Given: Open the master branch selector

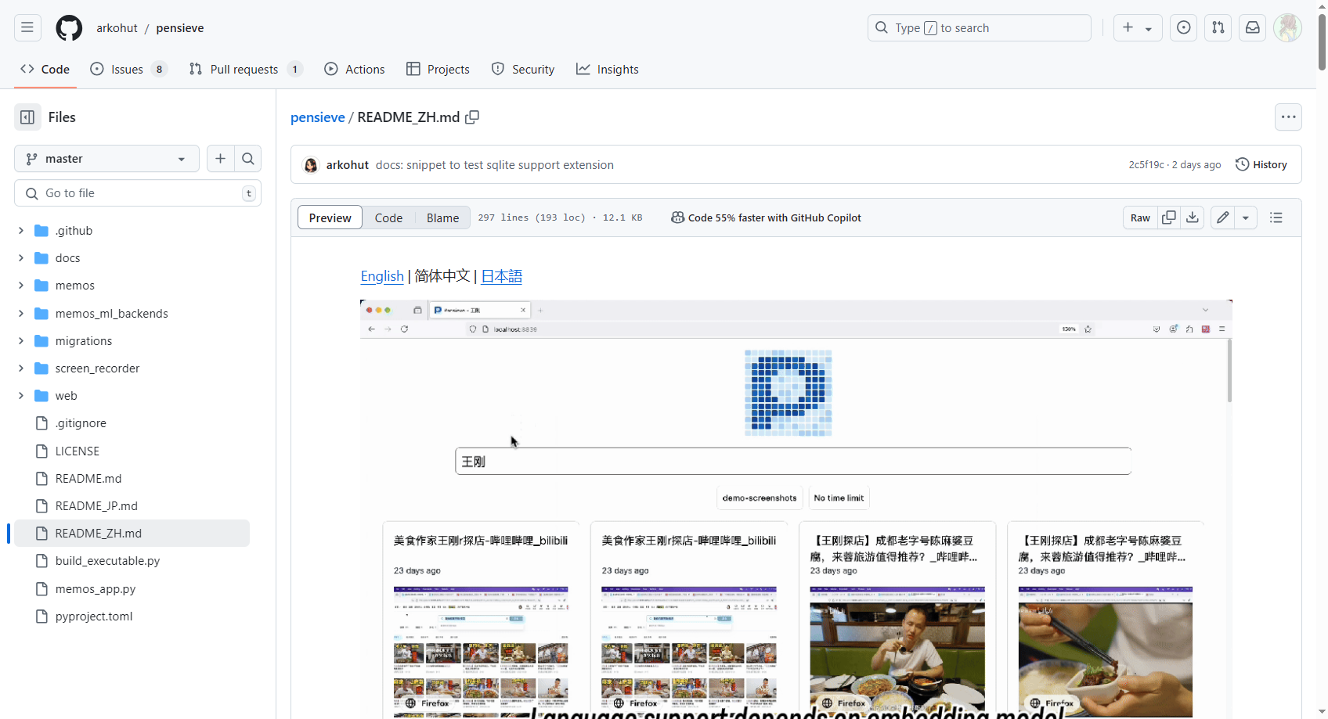Looking at the screenshot, I should coord(106,159).
